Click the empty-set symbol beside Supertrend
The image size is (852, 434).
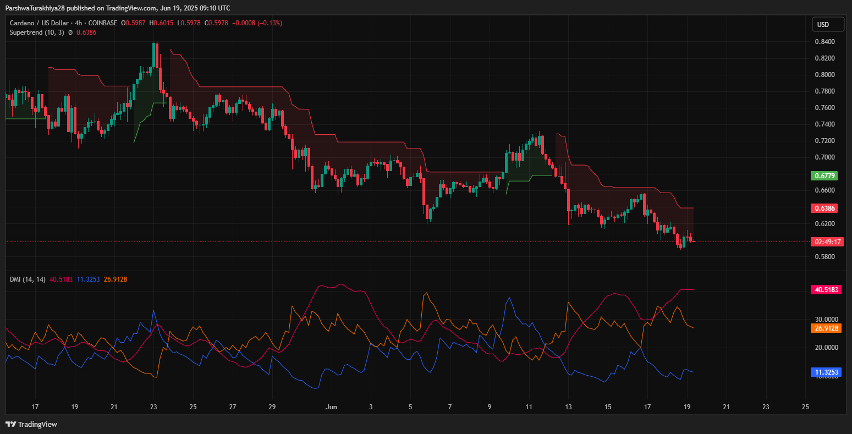[x=70, y=32]
